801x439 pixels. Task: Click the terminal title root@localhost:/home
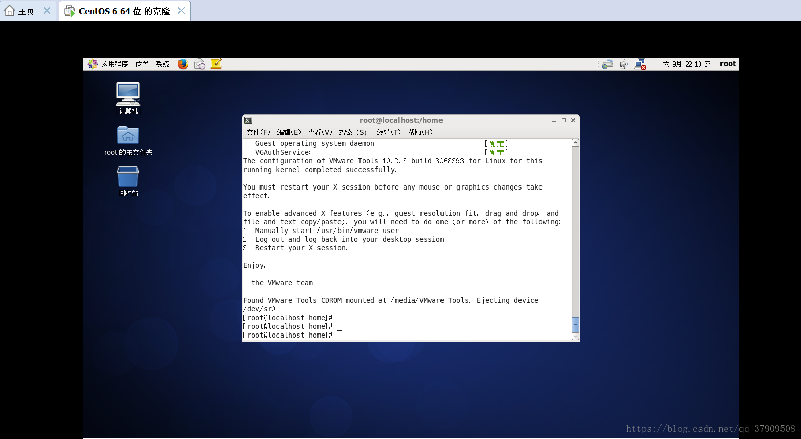click(401, 120)
